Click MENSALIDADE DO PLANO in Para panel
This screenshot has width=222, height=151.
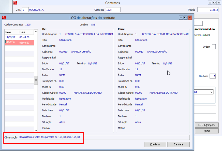[164, 93]
